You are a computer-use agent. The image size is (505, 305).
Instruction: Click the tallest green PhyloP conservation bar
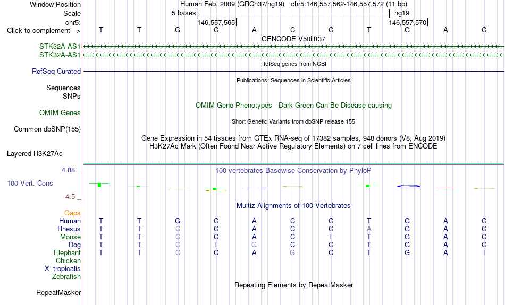(x=99, y=185)
